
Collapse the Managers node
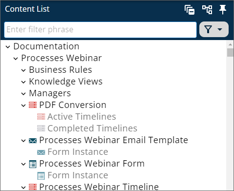[x=23, y=94]
